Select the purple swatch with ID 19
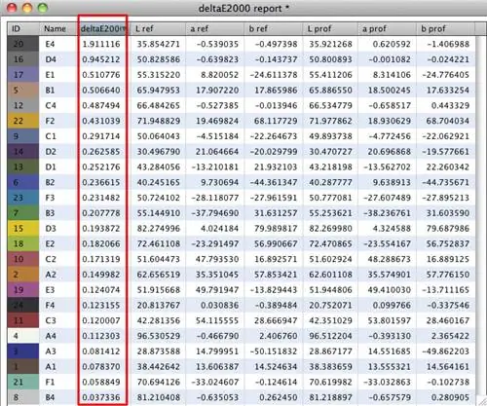Viewport: 487px width, 406px height. click(x=23, y=290)
